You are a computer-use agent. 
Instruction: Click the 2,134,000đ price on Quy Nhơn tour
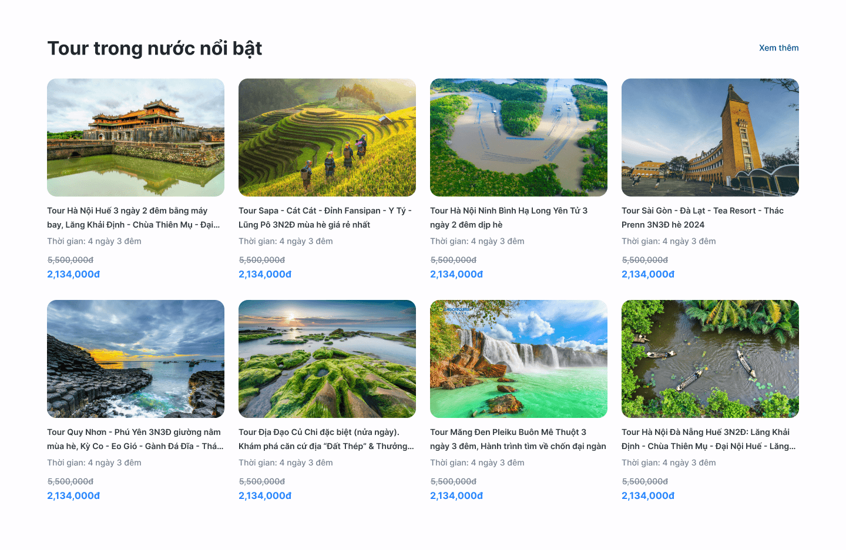(73, 495)
